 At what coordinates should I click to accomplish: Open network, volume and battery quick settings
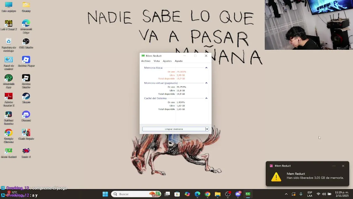pyautogui.click(x=324, y=194)
